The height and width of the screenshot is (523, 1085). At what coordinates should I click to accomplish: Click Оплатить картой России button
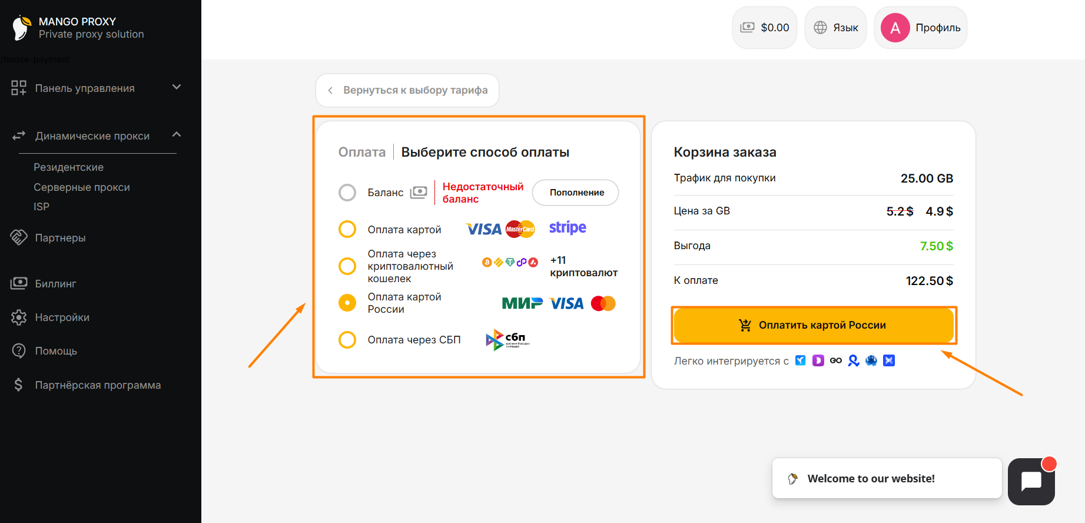pyautogui.click(x=814, y=325)
